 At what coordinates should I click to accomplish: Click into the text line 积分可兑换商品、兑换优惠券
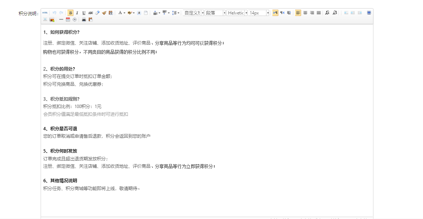[x=73, y=84]
